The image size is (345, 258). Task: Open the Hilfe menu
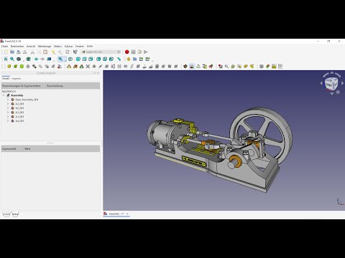[90, 47]
